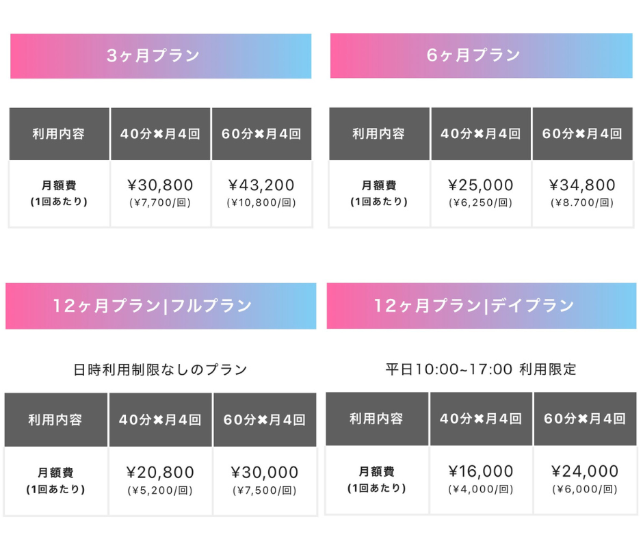
Task: Click the 平日10:00~17:00 利用限定 description text
Action: point(481,369)
